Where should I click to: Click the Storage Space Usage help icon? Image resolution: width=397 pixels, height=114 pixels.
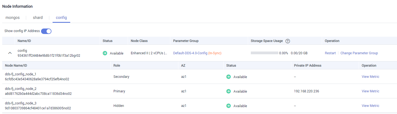pyautogui.click(x=288, y=41)
